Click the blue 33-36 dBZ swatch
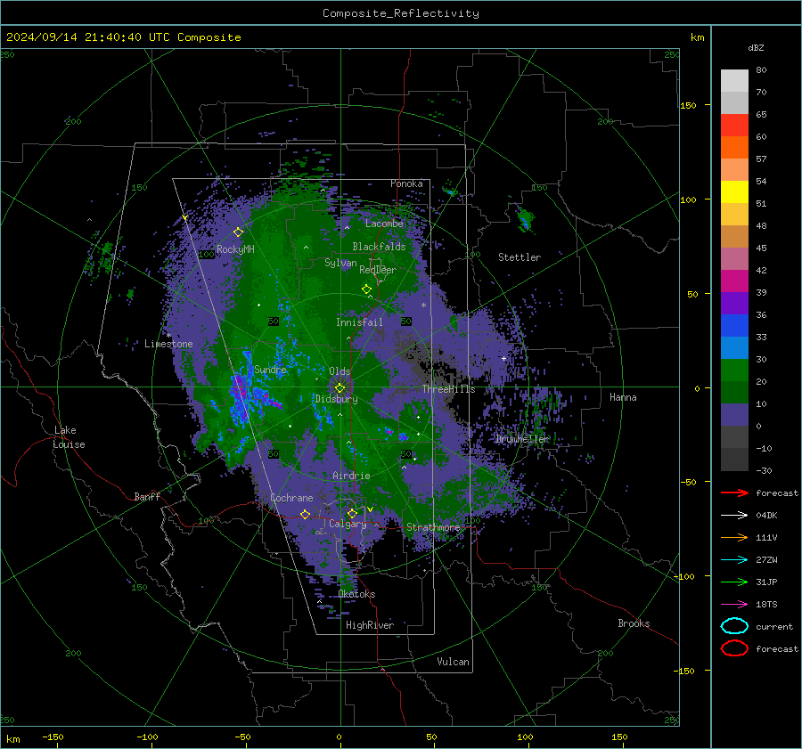The height and width of the screenshot is (749, 802). click(x=734, y=326)
